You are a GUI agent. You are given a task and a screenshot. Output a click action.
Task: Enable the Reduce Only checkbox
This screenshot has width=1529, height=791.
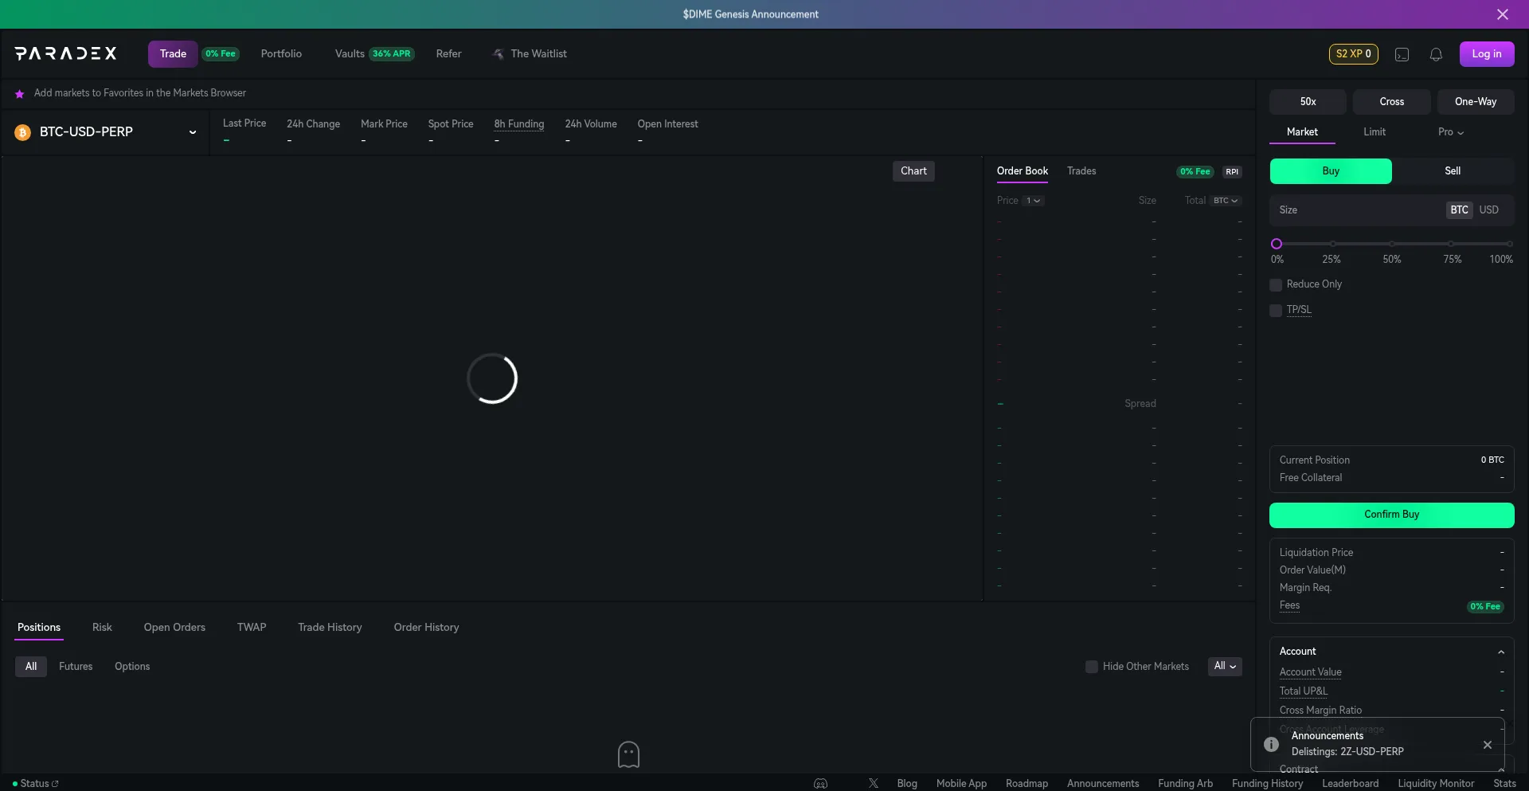[x=1276, y=285]
